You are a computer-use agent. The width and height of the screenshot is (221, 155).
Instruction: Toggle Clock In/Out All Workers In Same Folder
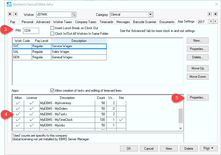(x=52, y=34)
